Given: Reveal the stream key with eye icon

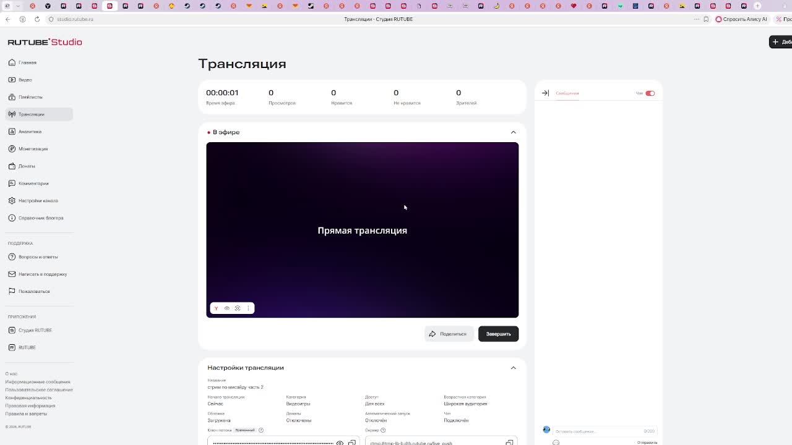Looking at the screenshot, I should pos(340,443).
